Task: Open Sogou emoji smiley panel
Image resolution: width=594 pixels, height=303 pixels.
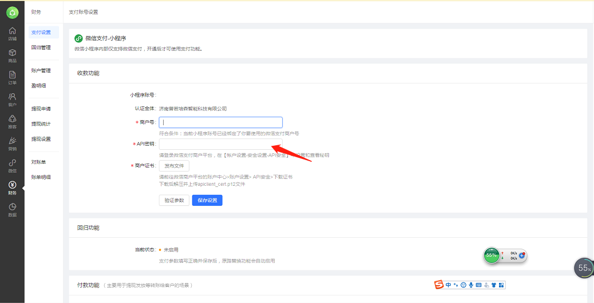Action: pyautogui.click(x=464, y=285)
